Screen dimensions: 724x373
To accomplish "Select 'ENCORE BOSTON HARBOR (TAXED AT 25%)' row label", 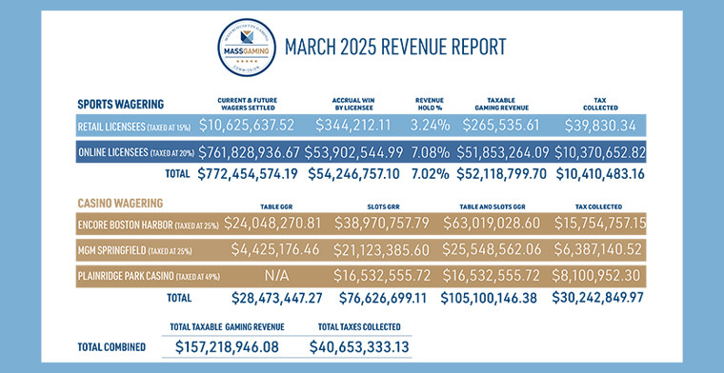I will (x=149, y=226).
